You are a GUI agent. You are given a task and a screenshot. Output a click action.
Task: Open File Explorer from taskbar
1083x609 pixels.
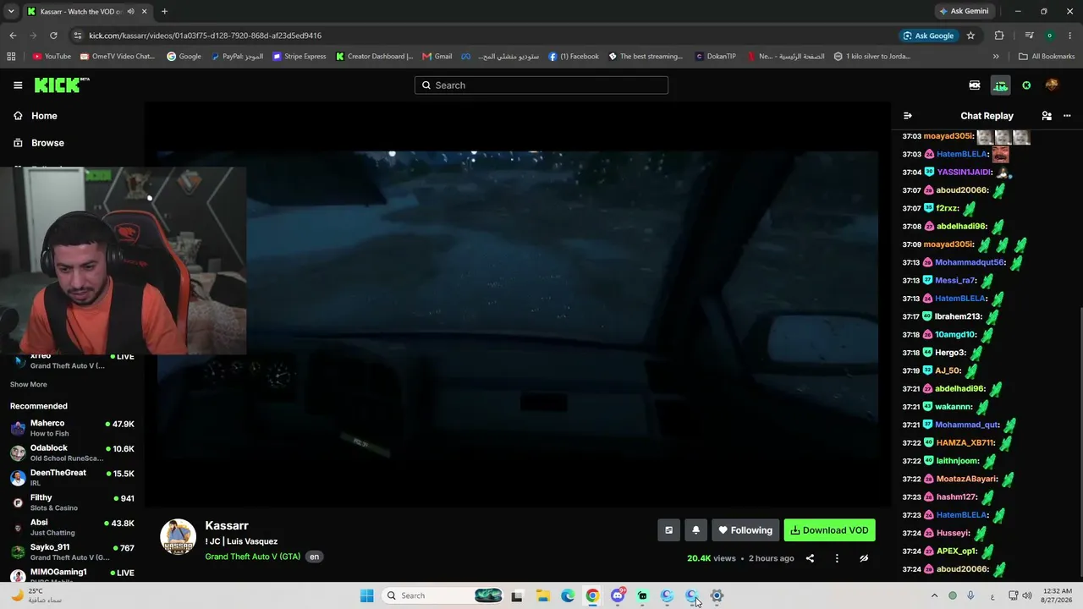click(x=542, y=595)
